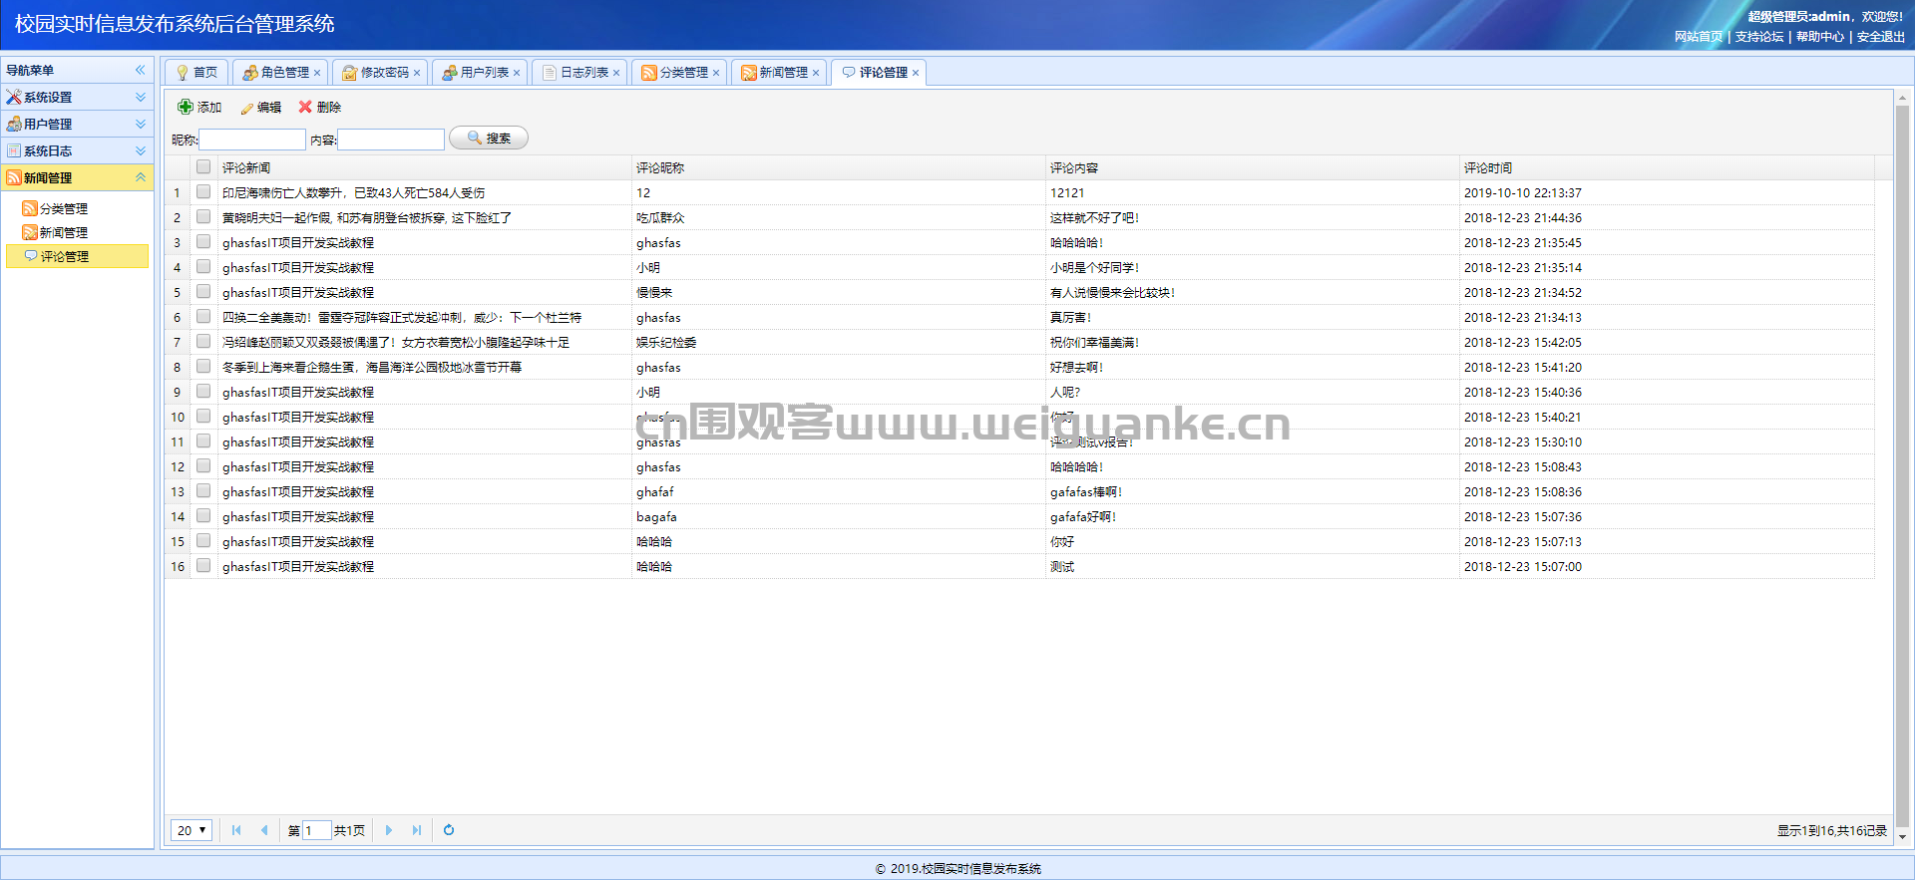Click the pencil 编辑 edit icon

[246, 108]
